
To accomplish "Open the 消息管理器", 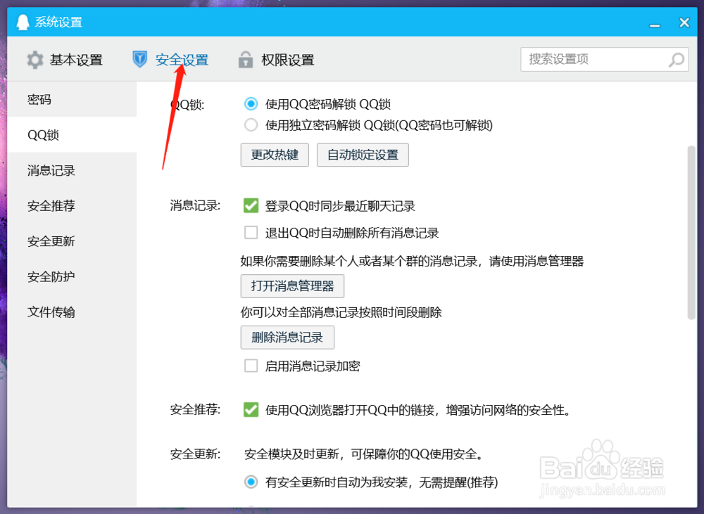I will 293,286.
